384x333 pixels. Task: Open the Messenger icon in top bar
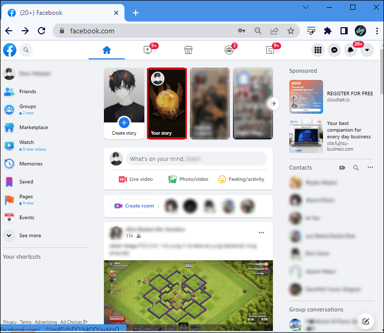(x=334, y=50)
